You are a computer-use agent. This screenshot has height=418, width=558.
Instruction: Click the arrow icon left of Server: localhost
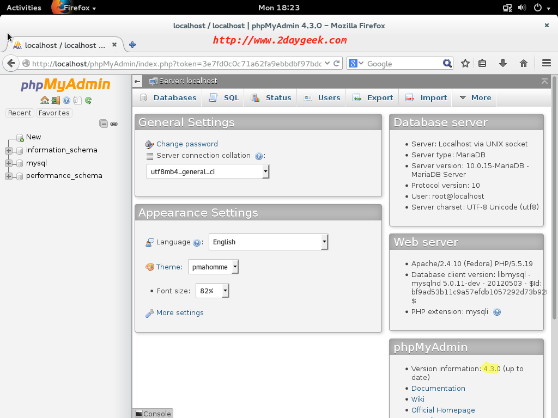tap(137, 82)
